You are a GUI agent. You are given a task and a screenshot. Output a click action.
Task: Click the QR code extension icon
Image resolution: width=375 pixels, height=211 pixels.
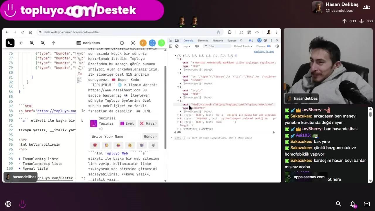pos(249,32)
